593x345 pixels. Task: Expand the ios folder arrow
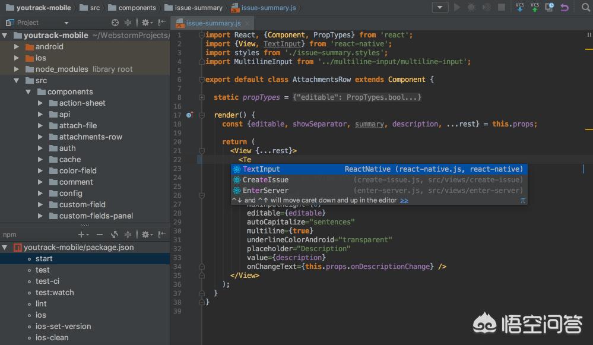pyautogui.click(x=16, y=58)
